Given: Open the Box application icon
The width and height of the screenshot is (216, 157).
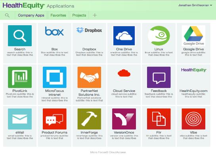Looking at the screenshot, I should [54, 31].
